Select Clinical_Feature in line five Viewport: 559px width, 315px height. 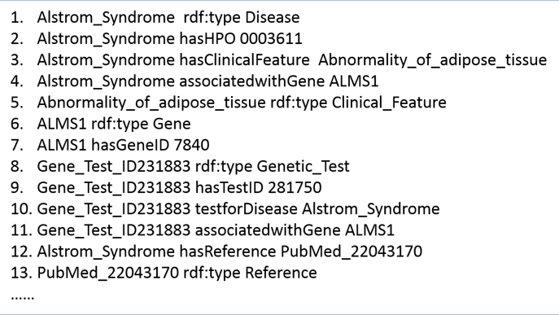(x=389, y=103)
